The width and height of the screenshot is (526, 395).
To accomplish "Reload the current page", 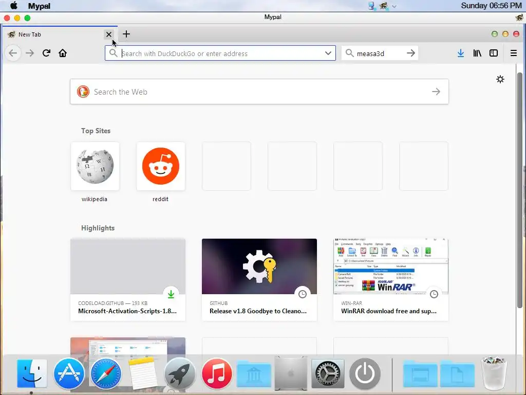I will pyautogui.click(x=46, y=53).
